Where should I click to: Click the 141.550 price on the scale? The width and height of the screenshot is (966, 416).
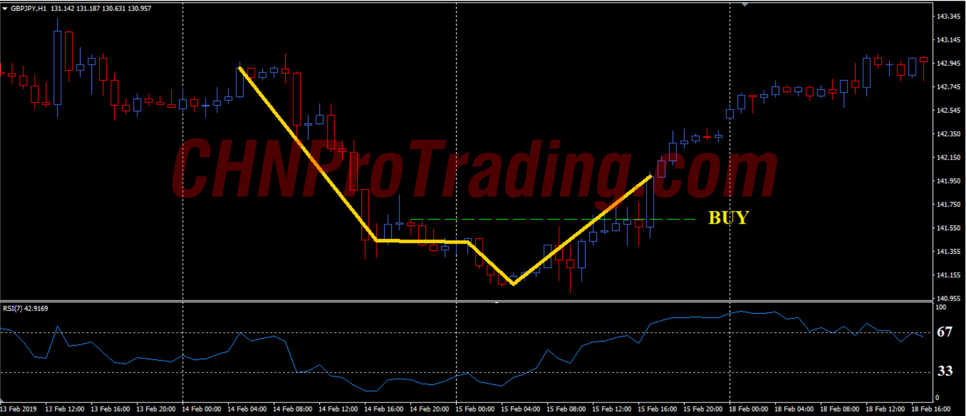pyautogui.click(x=948, y=228)
